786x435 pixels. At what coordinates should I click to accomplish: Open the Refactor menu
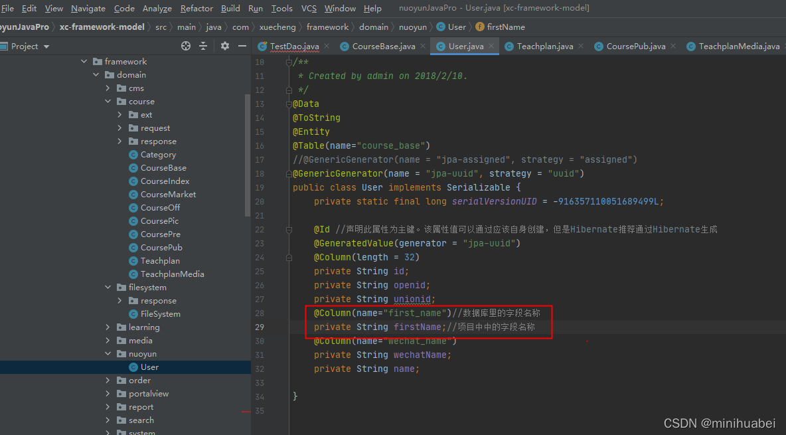(196, 9)
